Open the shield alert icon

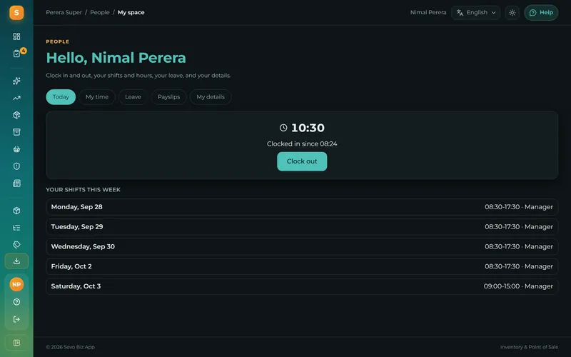pos(16,166)
